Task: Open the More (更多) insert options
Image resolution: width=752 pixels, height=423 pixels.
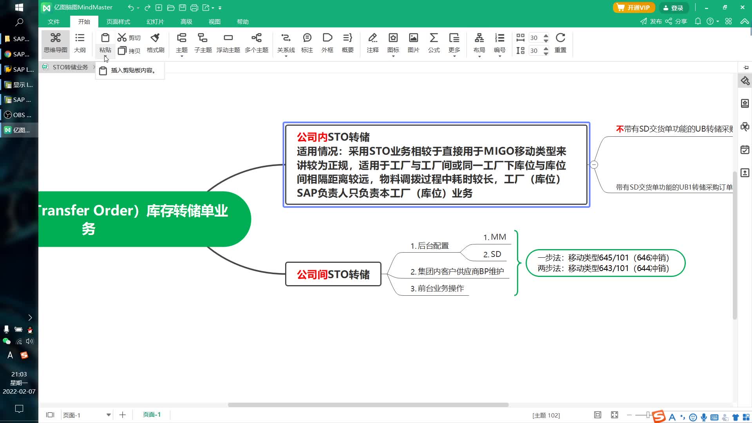Action: point(454,43)
